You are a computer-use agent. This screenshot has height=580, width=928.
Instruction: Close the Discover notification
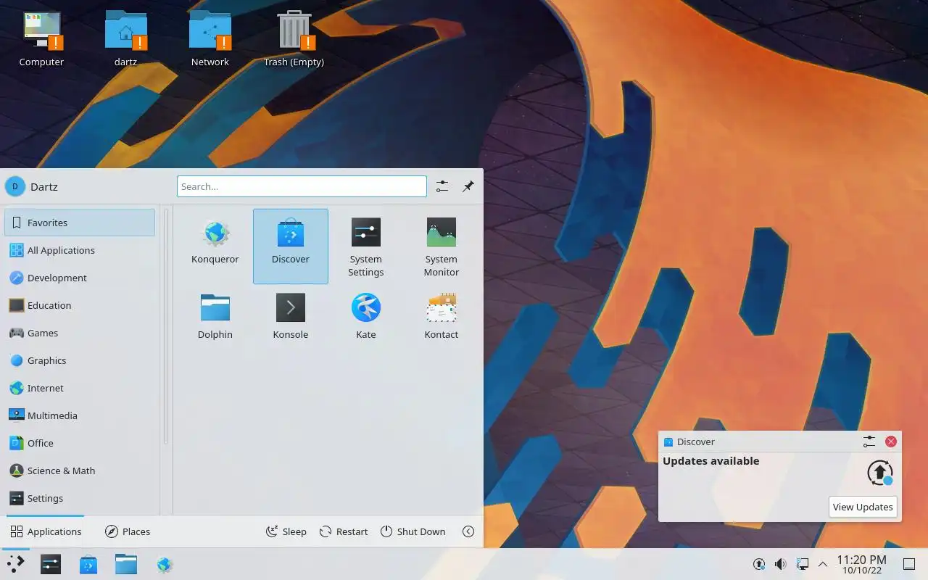point(891,442)
